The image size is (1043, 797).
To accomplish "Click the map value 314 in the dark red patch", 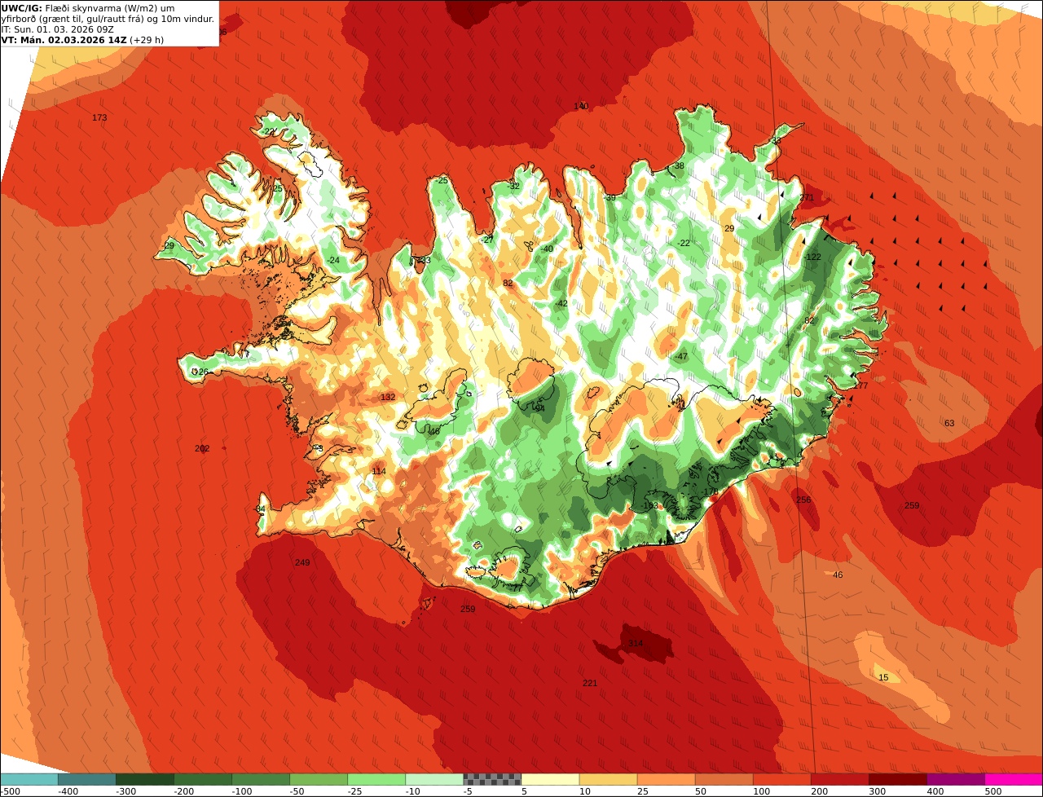I will point(636,644).
